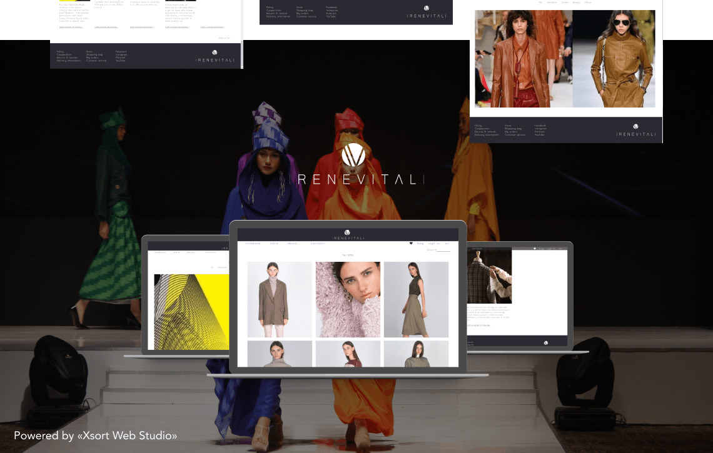Go to contacts in the laptop navbar
The width and height of the screenshot is (713, 453).
(x=318, y=243)
